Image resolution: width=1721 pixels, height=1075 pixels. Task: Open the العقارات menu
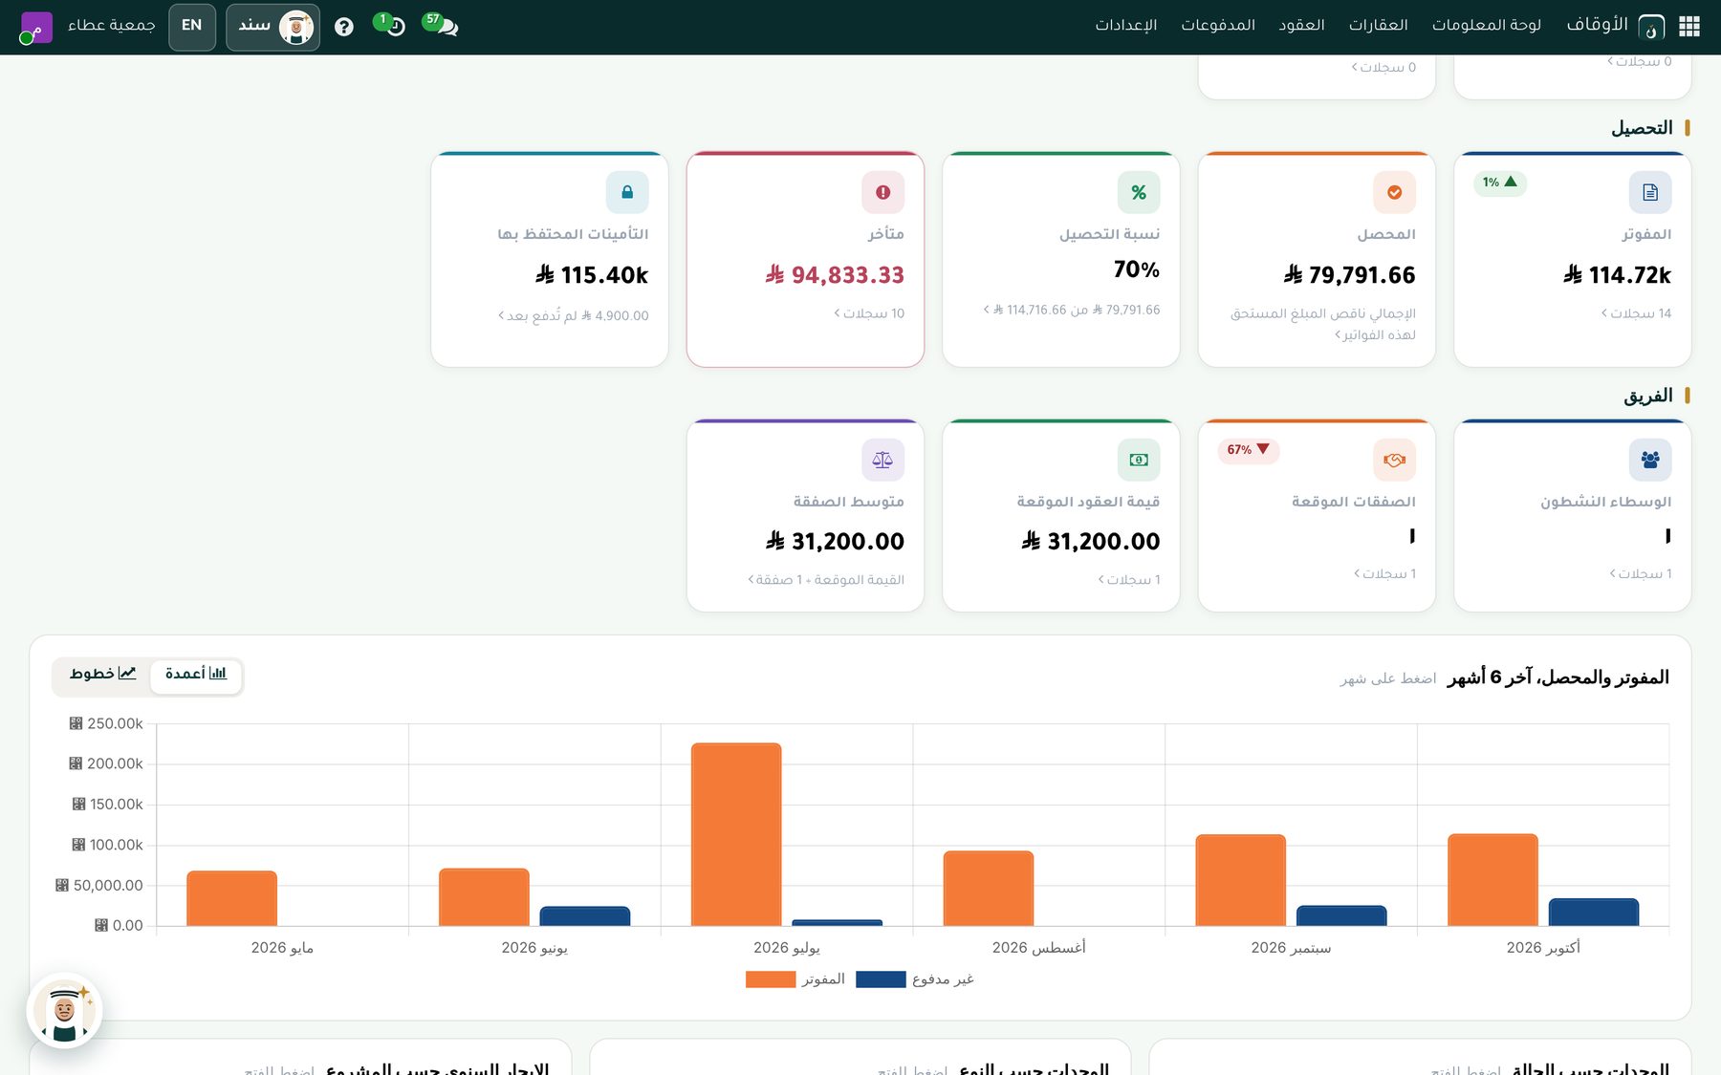click(x=1378, y=26)
